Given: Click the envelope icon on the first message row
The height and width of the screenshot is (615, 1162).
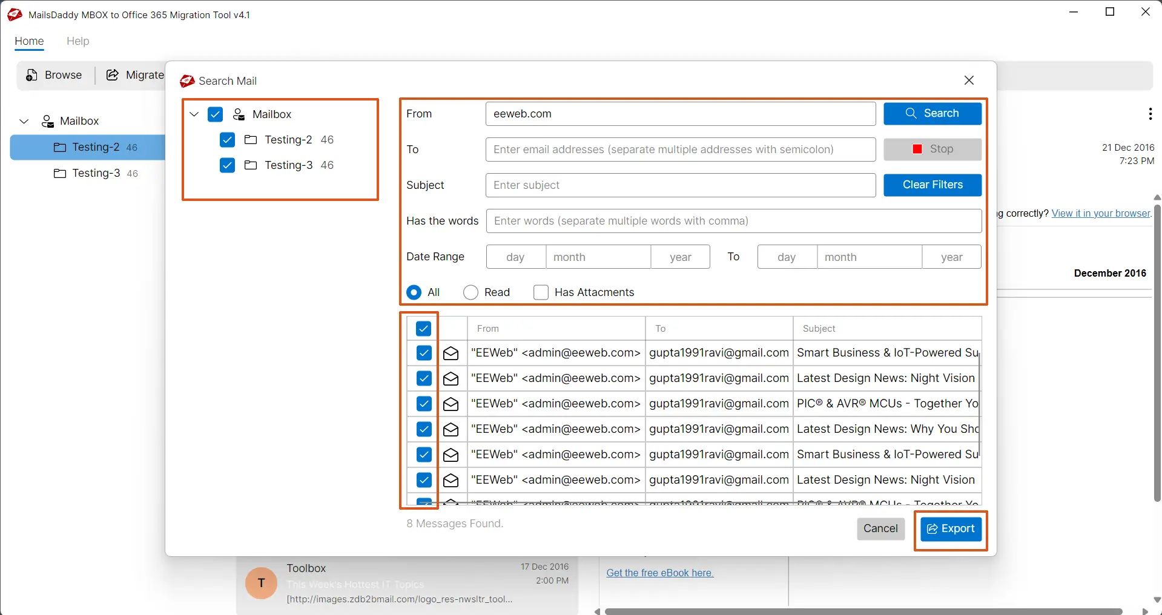Looking at the screenshot, I should [451, 353].
